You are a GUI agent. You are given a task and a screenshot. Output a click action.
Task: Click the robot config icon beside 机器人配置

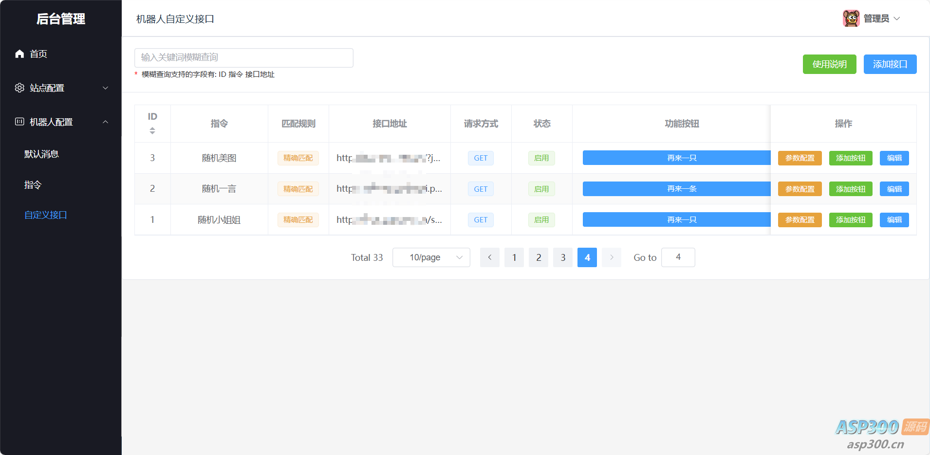click(19, 122)
